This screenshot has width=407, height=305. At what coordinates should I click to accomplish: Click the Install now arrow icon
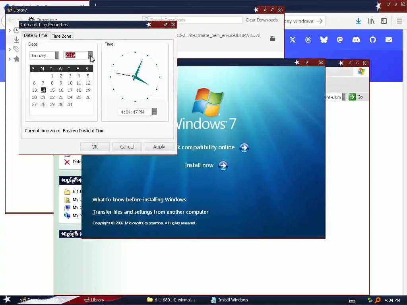(223, 166)
